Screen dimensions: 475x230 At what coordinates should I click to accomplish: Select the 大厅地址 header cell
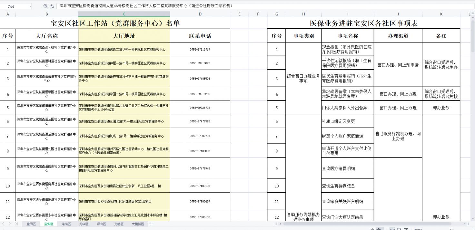[x=124, y=36]
